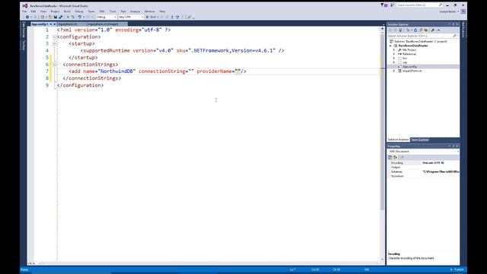Click the Start debugging play icon

[147, 17]
